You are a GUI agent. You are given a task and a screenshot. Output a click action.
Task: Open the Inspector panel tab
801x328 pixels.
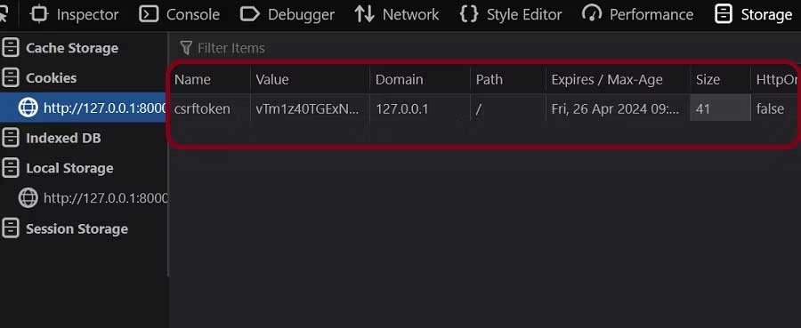(74, 14)
